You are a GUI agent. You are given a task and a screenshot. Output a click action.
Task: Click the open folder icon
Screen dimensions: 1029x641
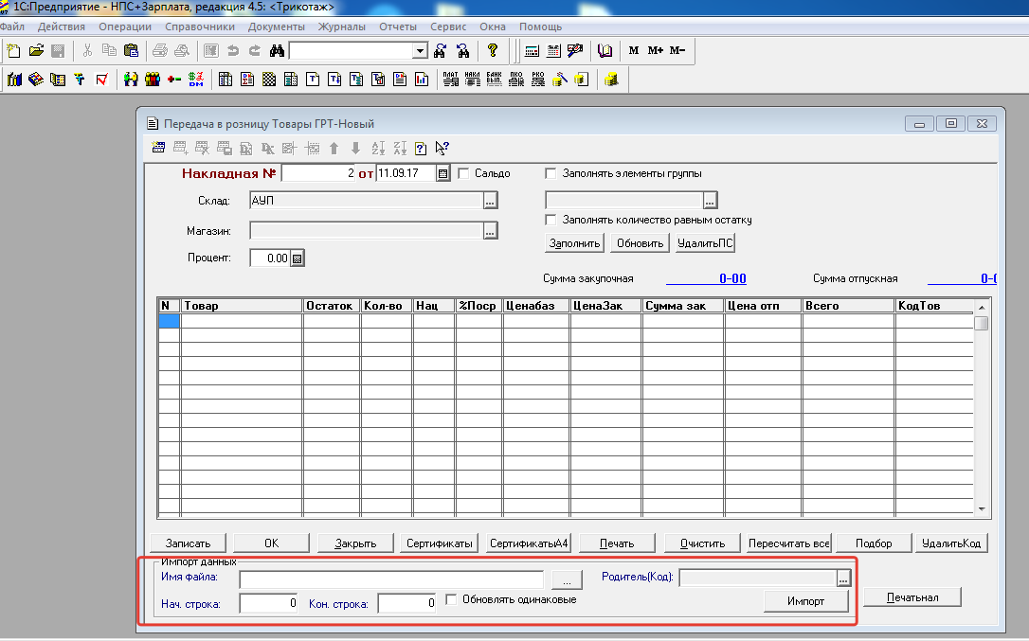pyautogui.click(x=36, y=50)
